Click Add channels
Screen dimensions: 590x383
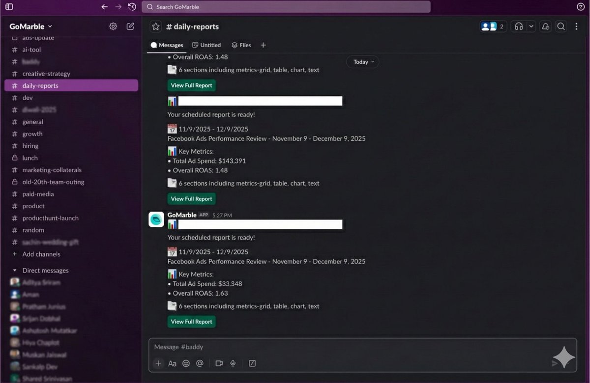[x=41, y=254]
